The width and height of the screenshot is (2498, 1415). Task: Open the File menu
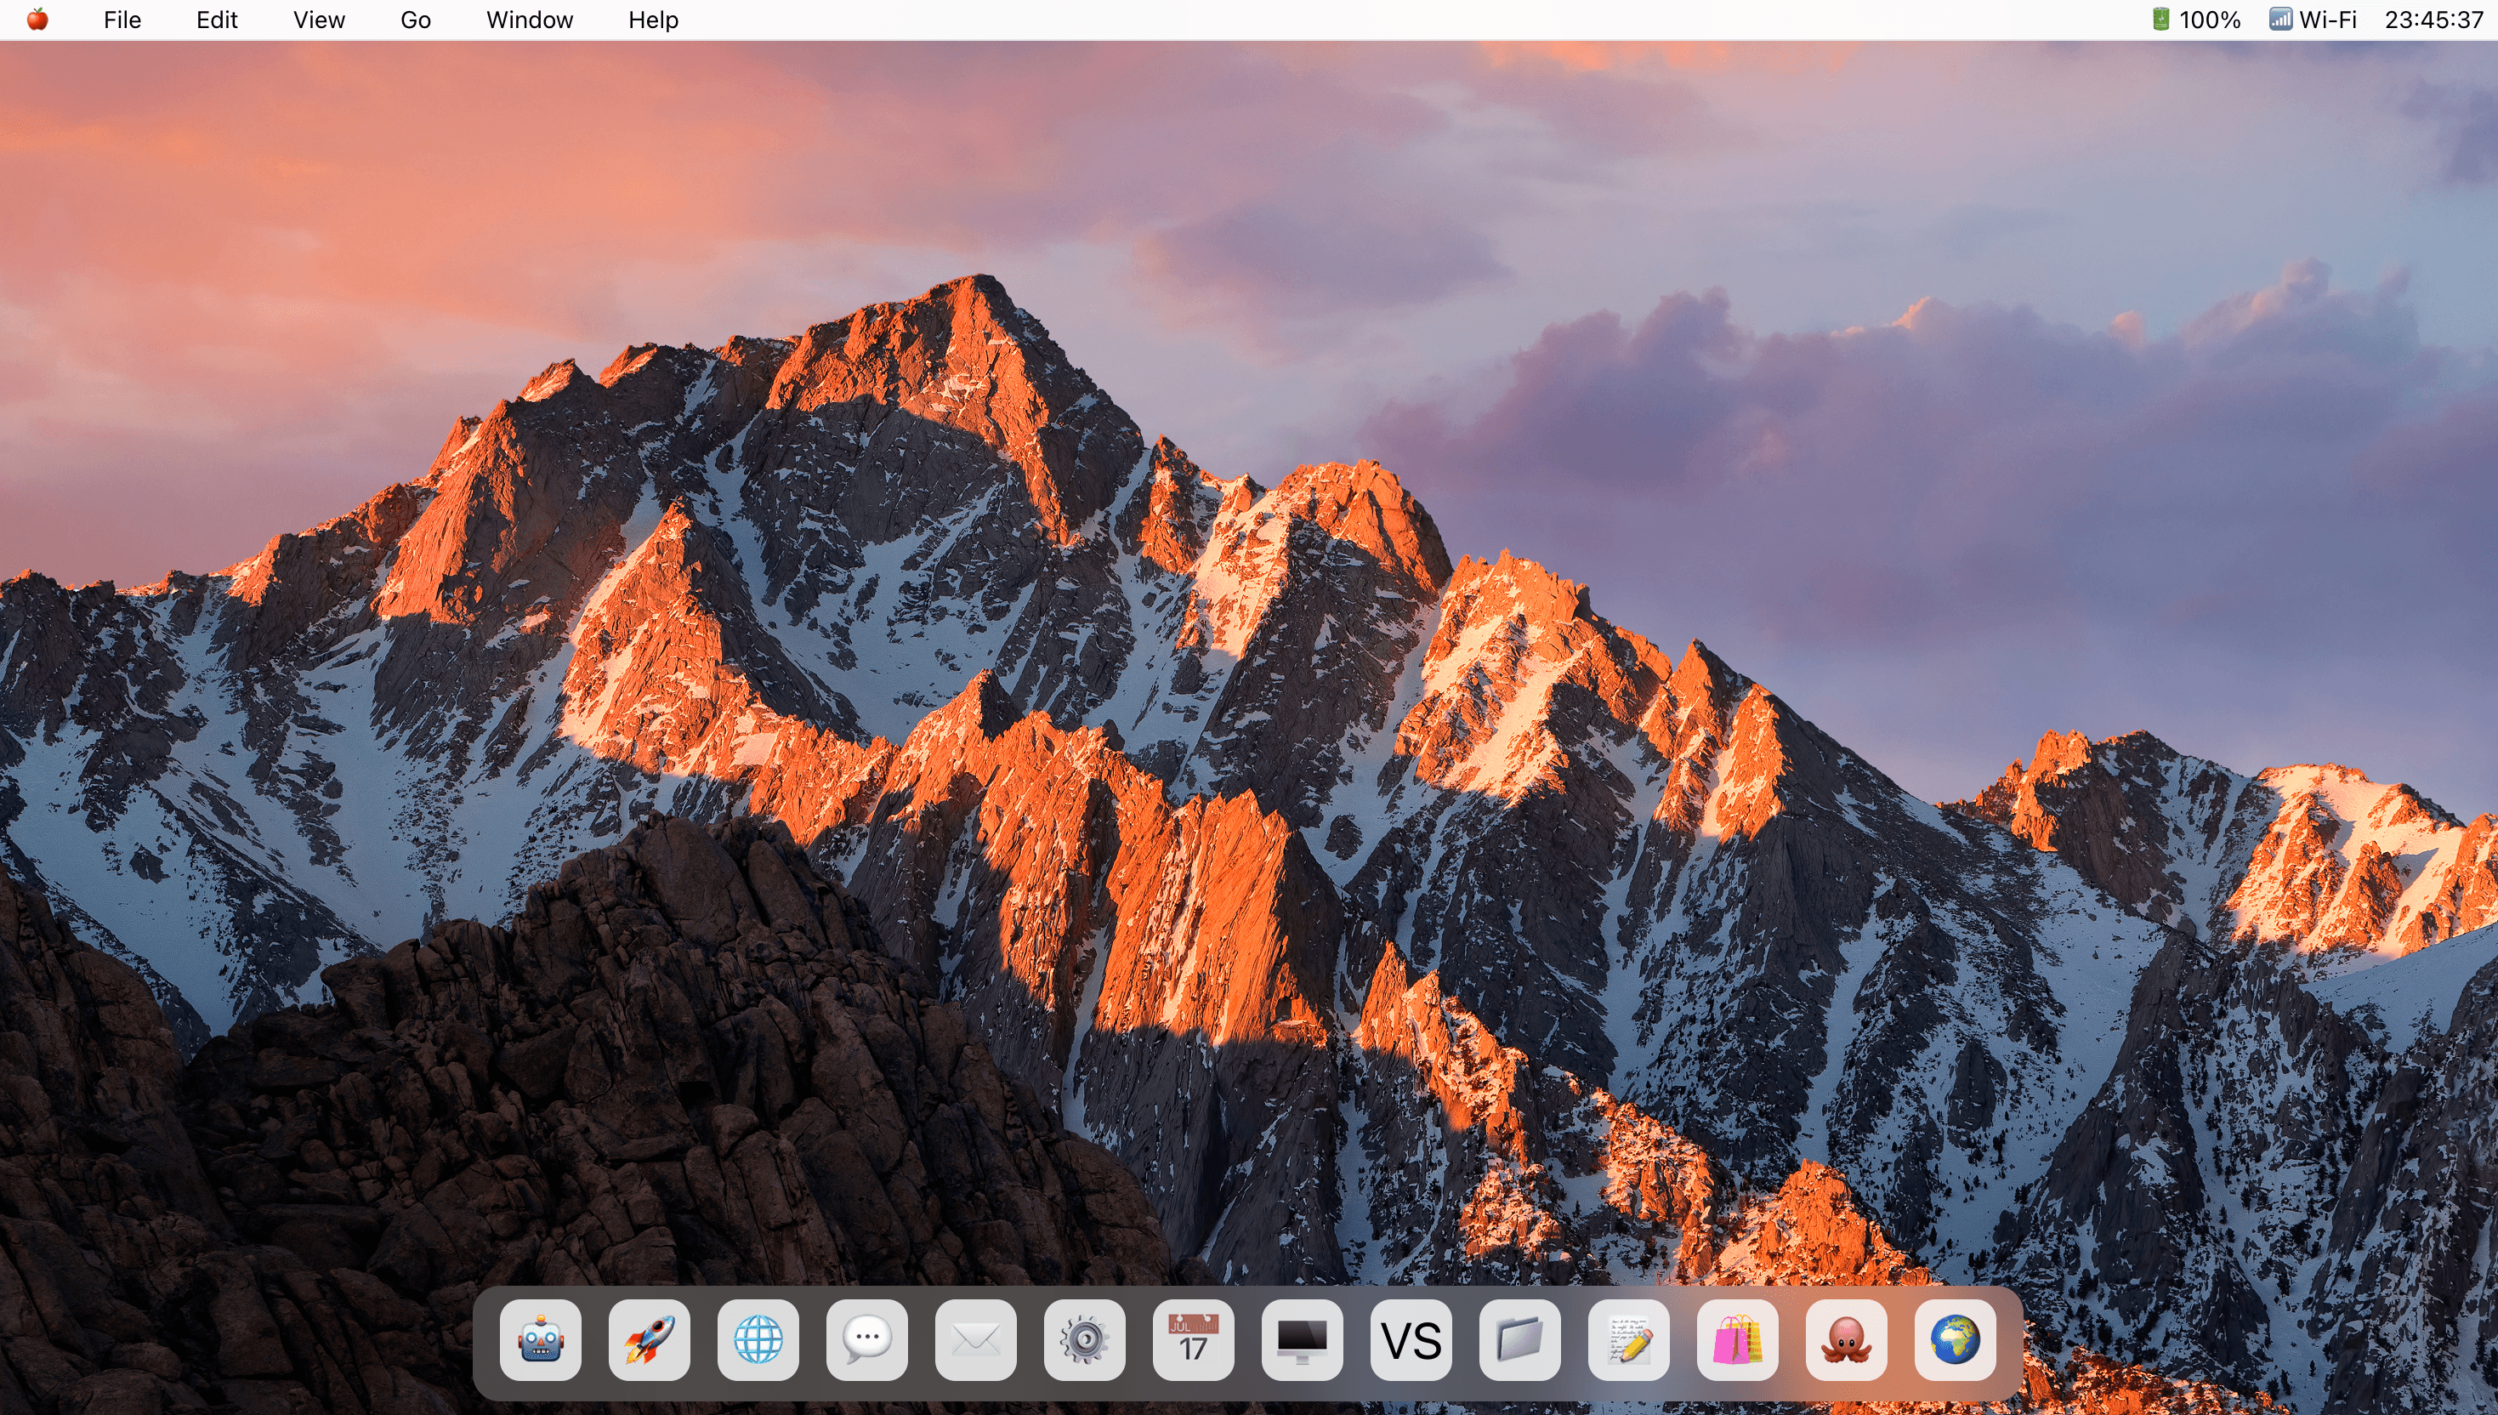tap(122, 20)
